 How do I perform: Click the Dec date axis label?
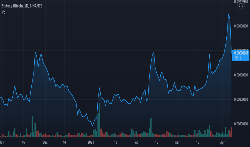(x=45, y=142)
